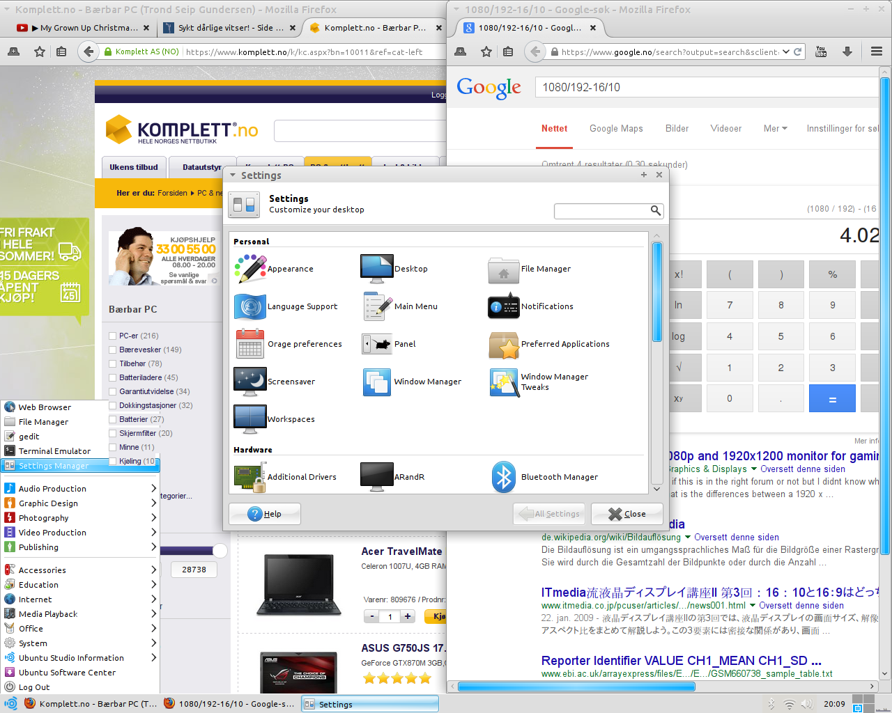Enable the Batteriladere filter checkbox
The width and height of the screenshot is (892, 713).
pyautogui.click(x=112, y=377)
